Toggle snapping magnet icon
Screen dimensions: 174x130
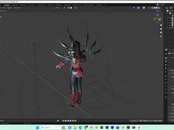pos(69,8)
